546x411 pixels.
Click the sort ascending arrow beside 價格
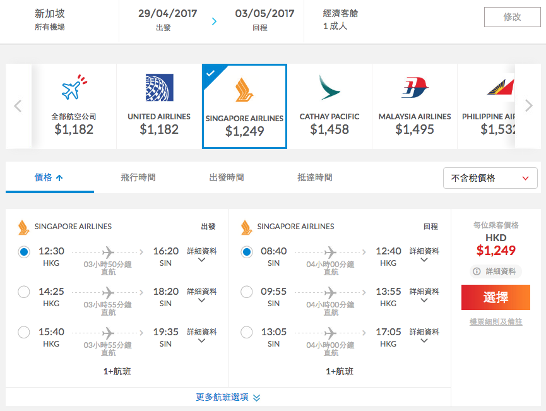coord(59,178)
